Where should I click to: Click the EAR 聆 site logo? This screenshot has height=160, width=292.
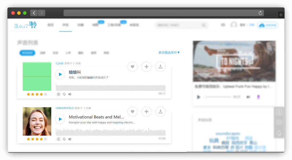click(26, 25)
